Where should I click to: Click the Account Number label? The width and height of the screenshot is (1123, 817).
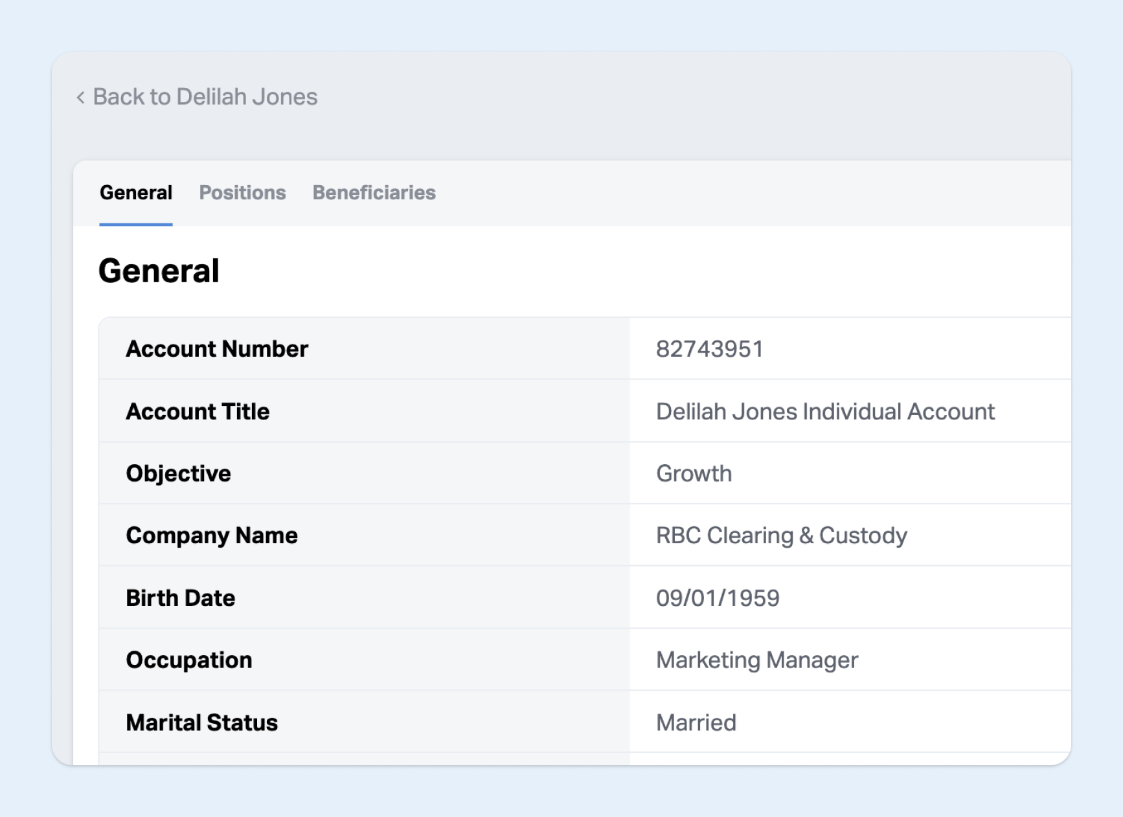pyautogui.click(x=217, y=349)
